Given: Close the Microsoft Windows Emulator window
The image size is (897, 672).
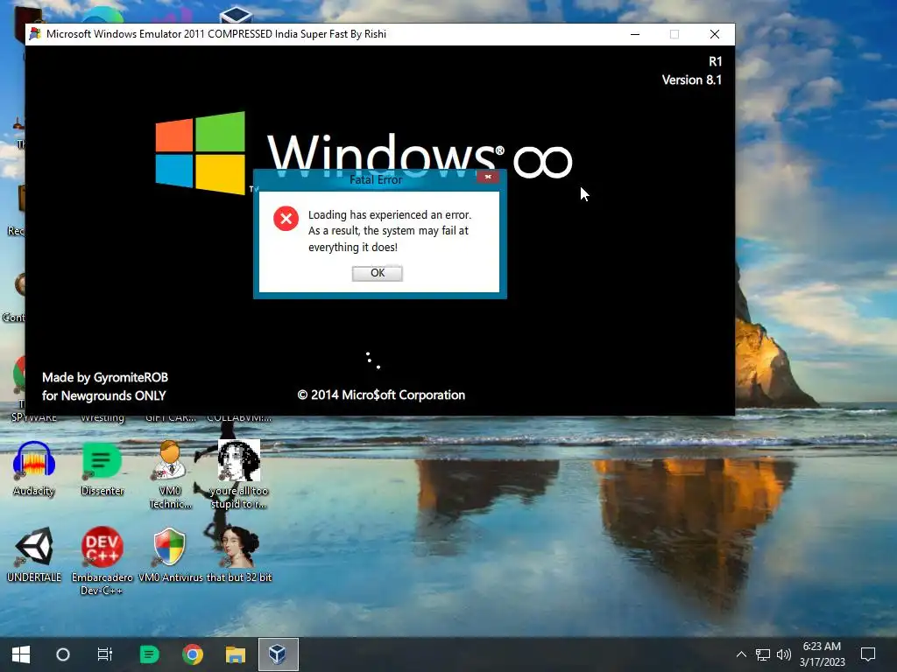Looking at the screenshot, I should [715, 34].
